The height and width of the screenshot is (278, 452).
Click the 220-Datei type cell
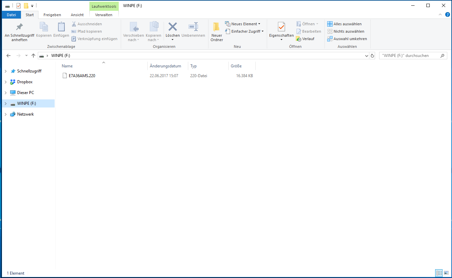pos(199,76)
